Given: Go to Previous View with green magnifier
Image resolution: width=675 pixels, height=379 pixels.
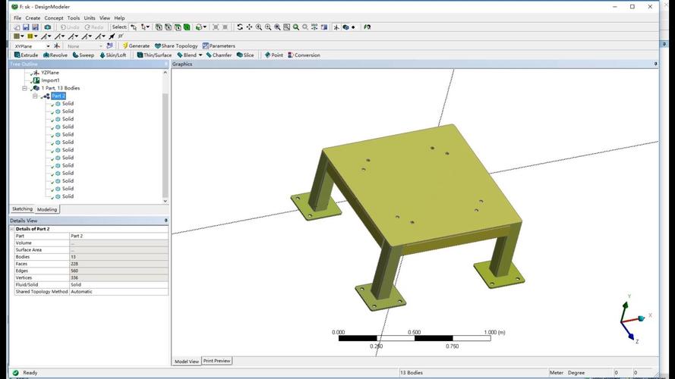Looking at the screenshot, I should [296, 27].
